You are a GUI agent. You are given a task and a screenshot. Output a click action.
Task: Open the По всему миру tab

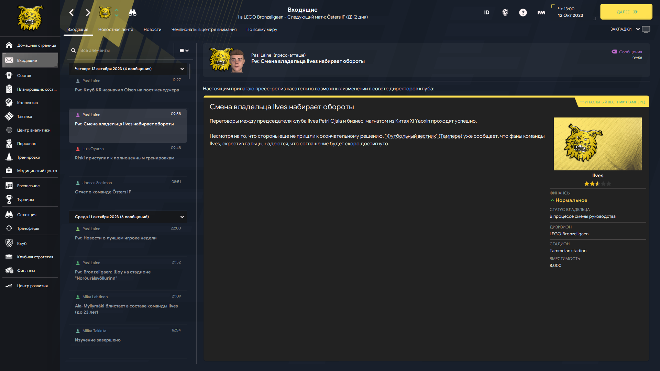[262, 30]
